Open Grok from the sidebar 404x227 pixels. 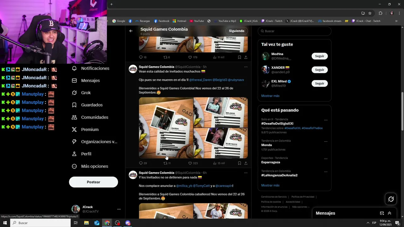[81, 93]
